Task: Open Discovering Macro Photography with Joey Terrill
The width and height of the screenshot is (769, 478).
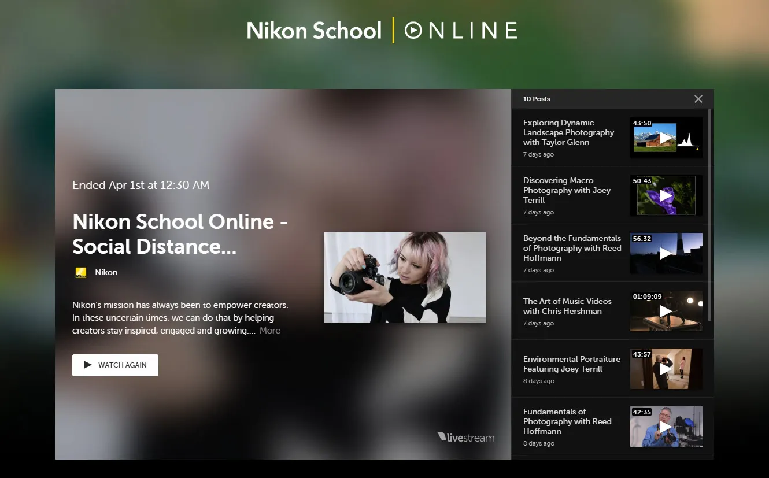Action: [567, 190]
